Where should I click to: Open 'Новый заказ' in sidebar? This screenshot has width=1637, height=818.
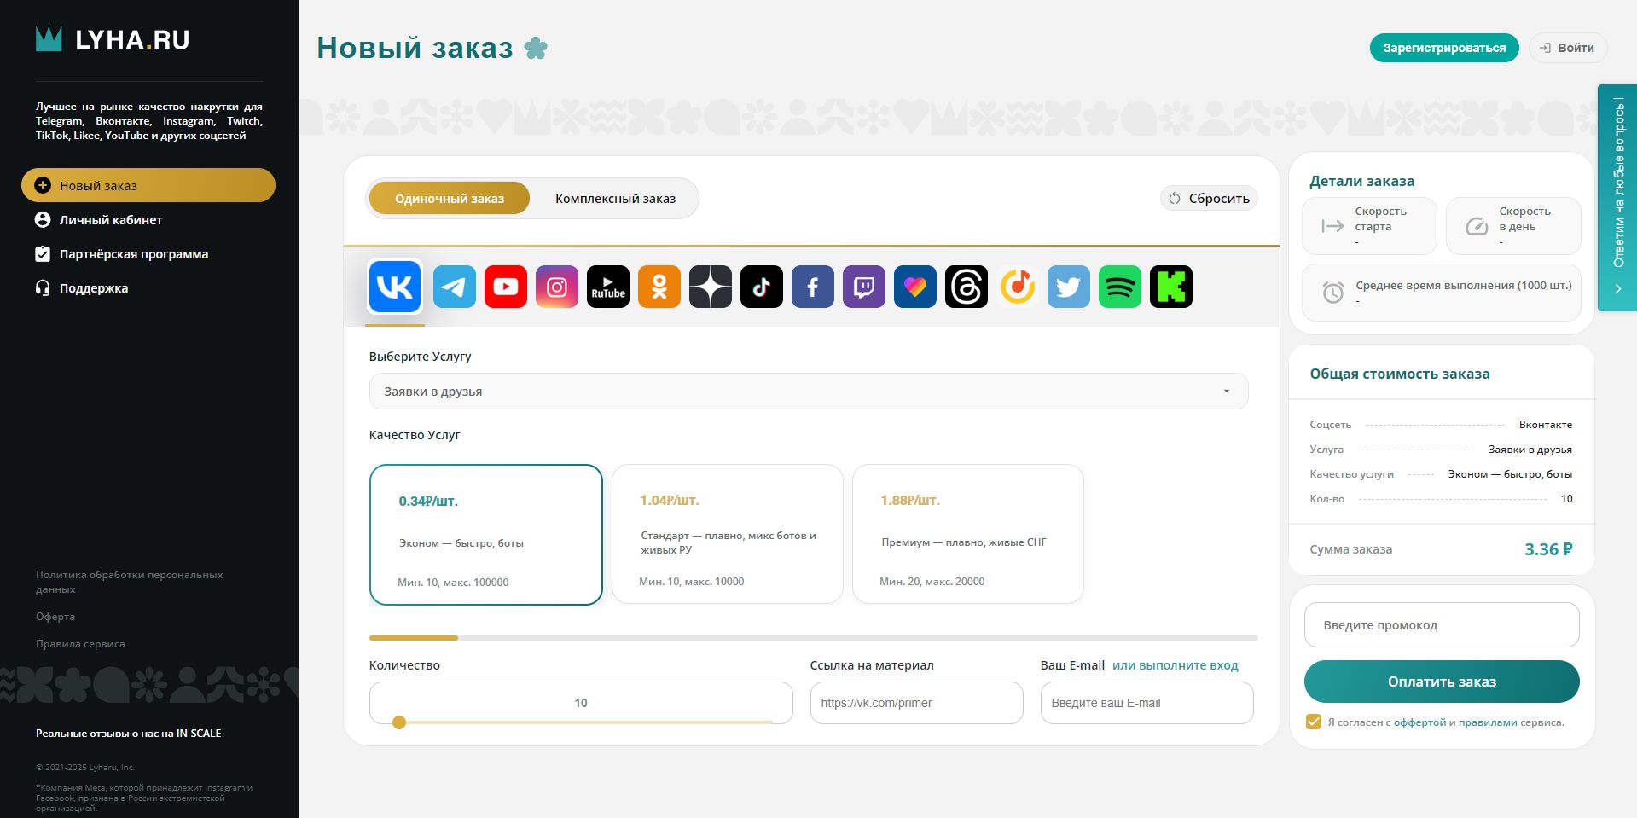(x=148, y=185)
